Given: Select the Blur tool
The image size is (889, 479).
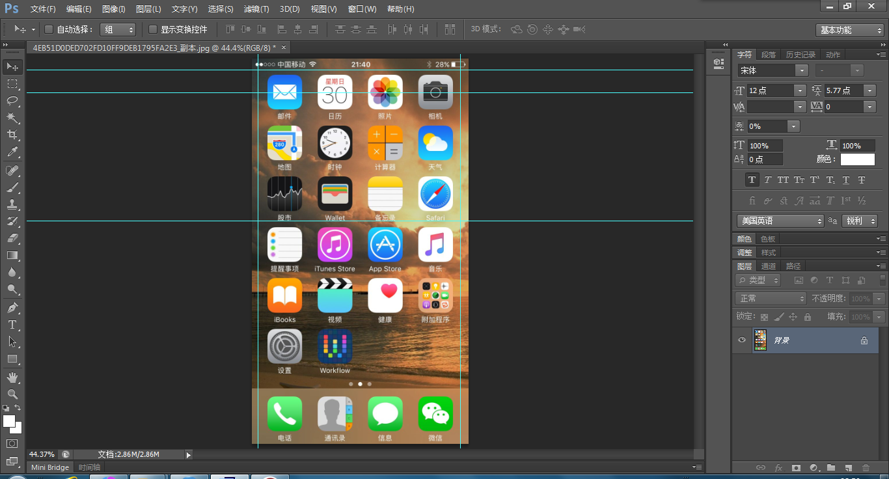Looking at the screenshot, I should [x=12, y=272].
